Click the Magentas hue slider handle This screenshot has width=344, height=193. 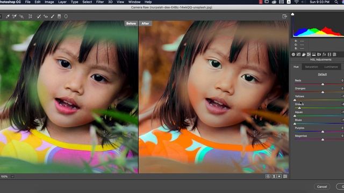[322, 139]
